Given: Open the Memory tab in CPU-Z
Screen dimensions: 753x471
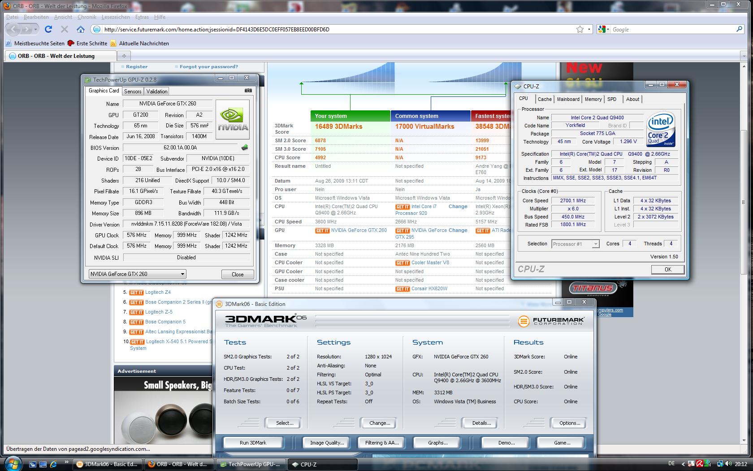Looking at the screenshot, I should click(x=593, y=99).
